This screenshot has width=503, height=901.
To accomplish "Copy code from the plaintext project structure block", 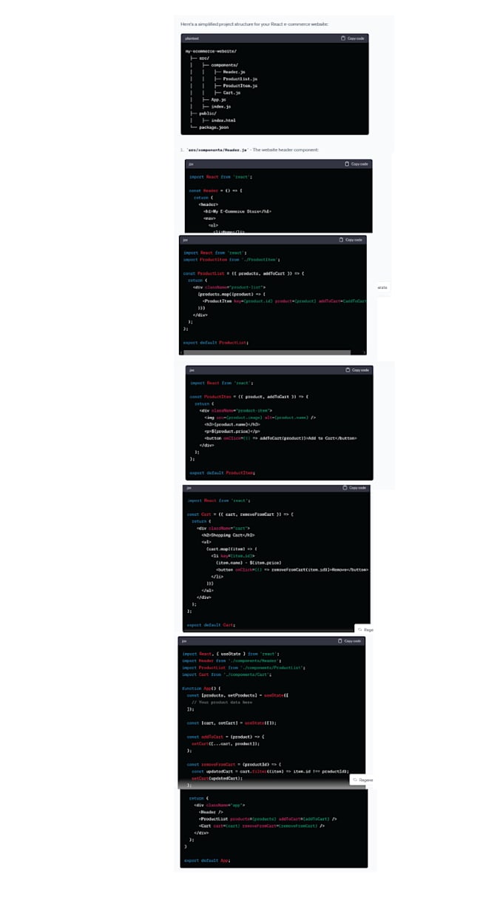I will tap(353, 38).
